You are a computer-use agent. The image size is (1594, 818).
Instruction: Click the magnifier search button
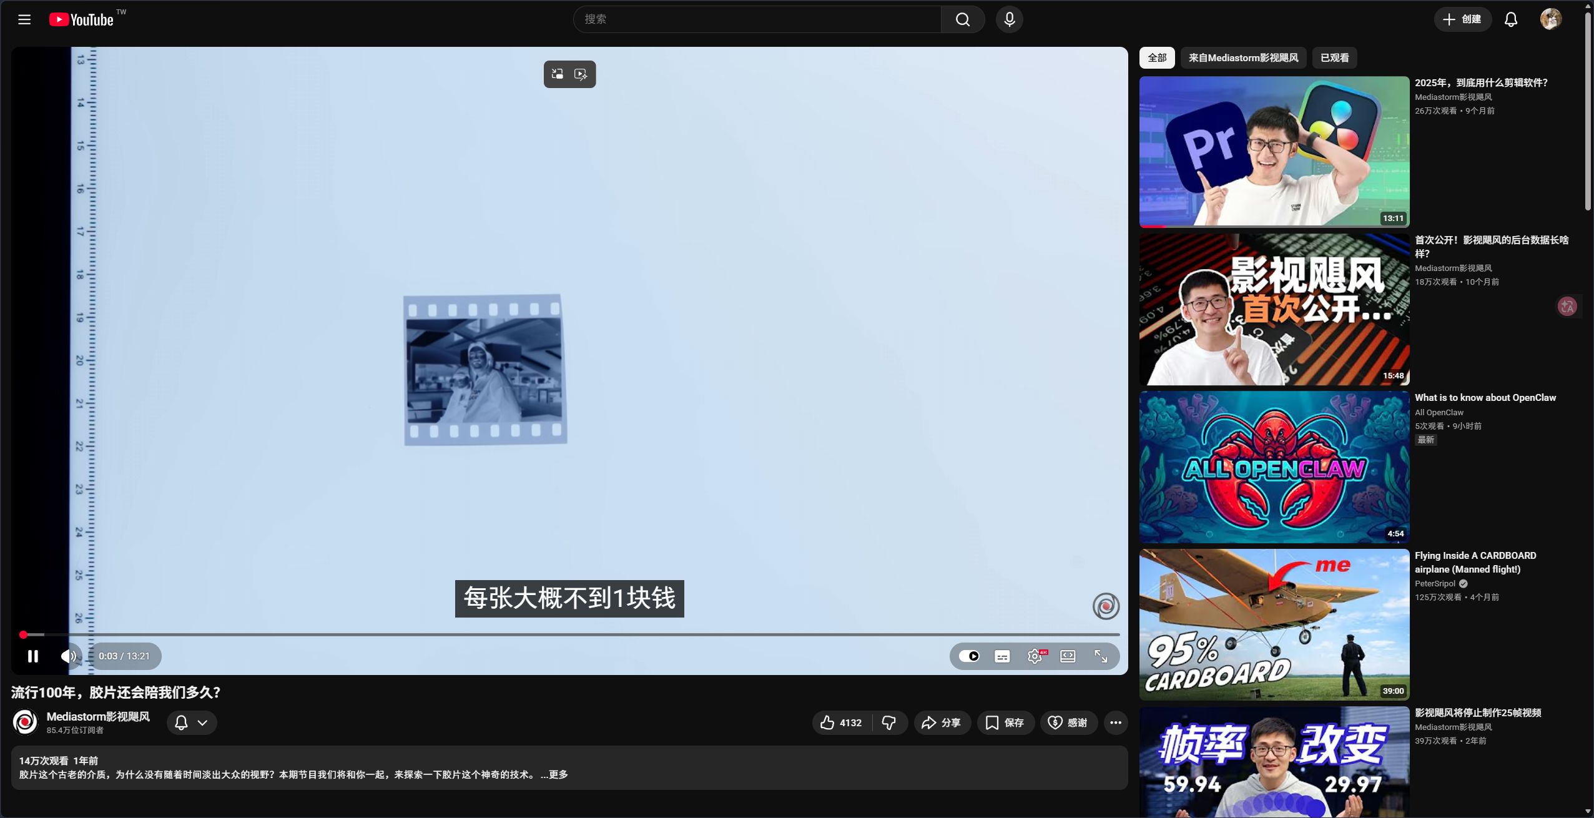[x=963, y=19]
